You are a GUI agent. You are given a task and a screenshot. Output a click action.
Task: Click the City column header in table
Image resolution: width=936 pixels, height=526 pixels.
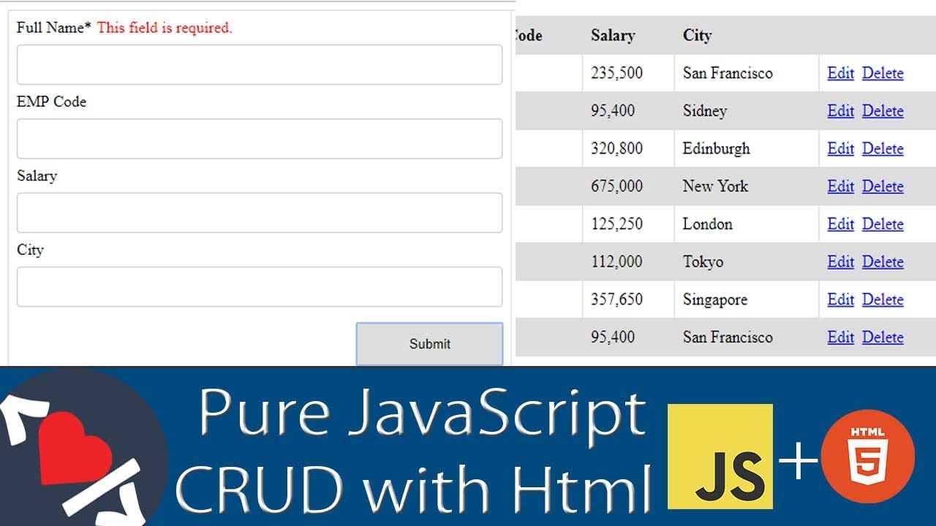pos(697,35)
